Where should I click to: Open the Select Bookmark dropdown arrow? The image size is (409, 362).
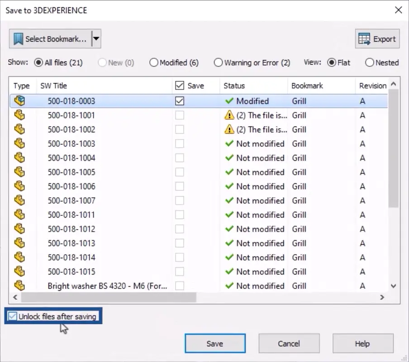click(96, 39)
